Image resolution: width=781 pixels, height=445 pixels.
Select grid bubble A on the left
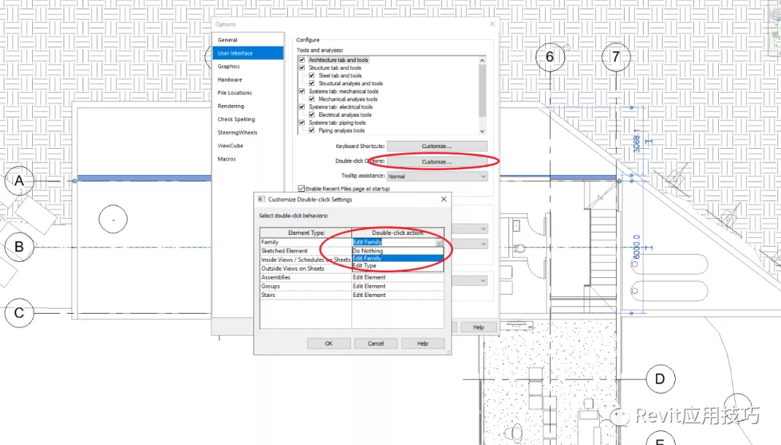tap(19, 181)
